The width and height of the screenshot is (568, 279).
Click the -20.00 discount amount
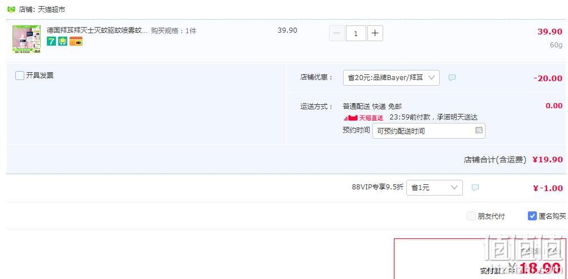pos(548,78)
